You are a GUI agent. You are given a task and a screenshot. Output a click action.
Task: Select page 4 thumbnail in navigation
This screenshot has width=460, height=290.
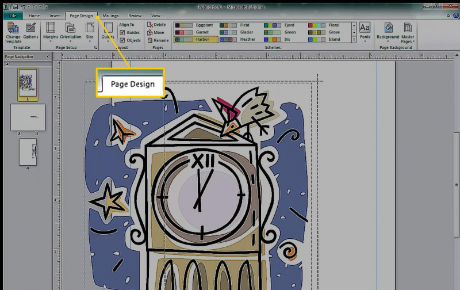pyautogui.click(x=28, y=152)
